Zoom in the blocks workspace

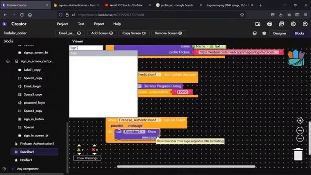point(300,131)
